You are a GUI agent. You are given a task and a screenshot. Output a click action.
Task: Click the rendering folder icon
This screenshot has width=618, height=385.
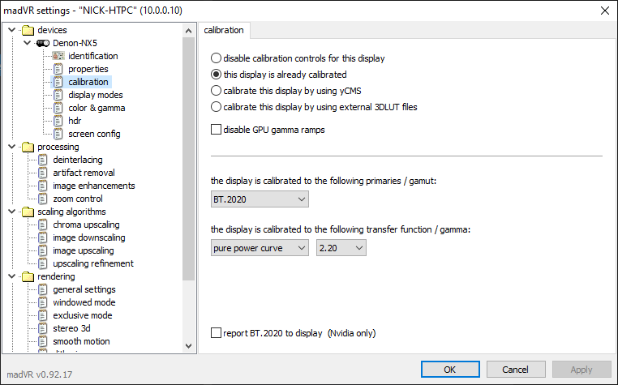point(28,276)
